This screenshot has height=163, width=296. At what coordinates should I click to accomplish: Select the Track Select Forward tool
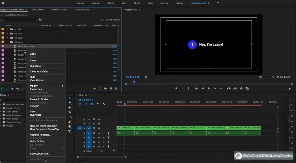tap(70, 103)
